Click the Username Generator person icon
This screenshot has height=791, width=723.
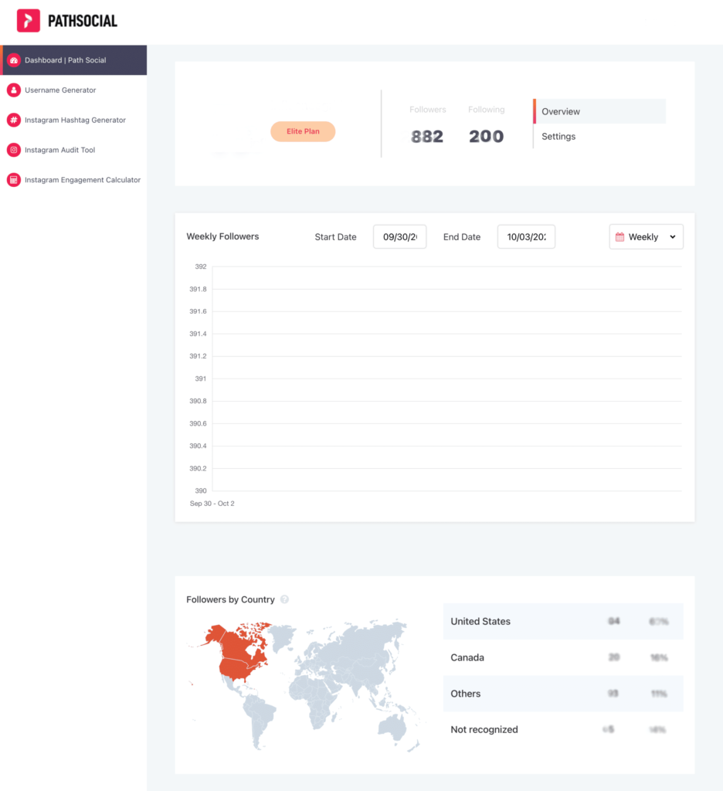point(14,90)
